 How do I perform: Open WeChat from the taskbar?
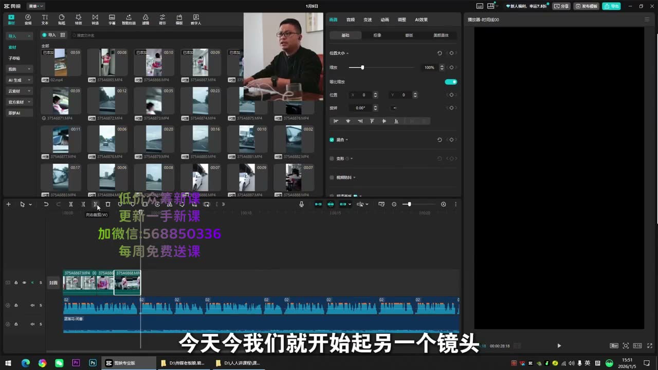point(59,363)
